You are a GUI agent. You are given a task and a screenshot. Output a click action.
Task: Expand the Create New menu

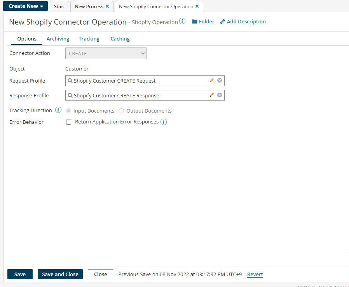[25, 6]
